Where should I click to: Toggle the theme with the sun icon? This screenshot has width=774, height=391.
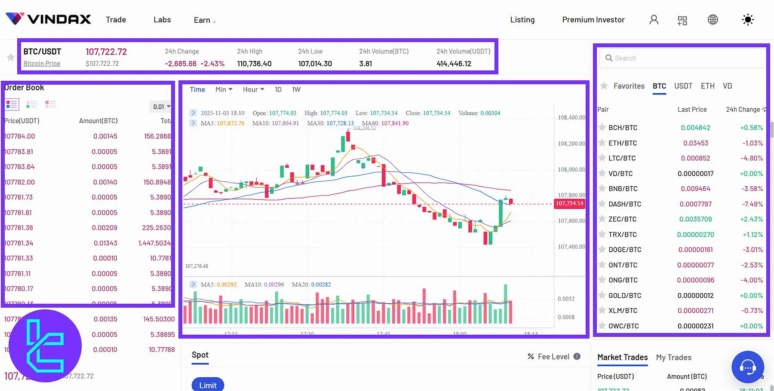[x=747, y=19]
